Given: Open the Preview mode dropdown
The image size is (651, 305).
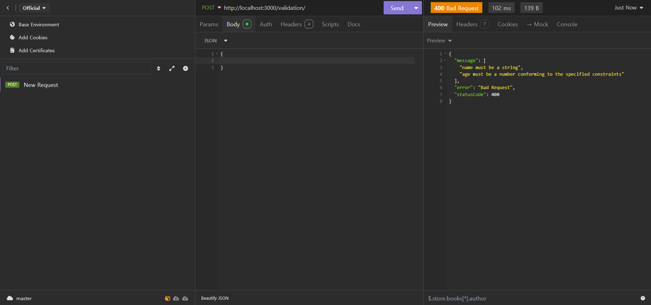Looking at the screenshot, I should click(x=439, y=41).
